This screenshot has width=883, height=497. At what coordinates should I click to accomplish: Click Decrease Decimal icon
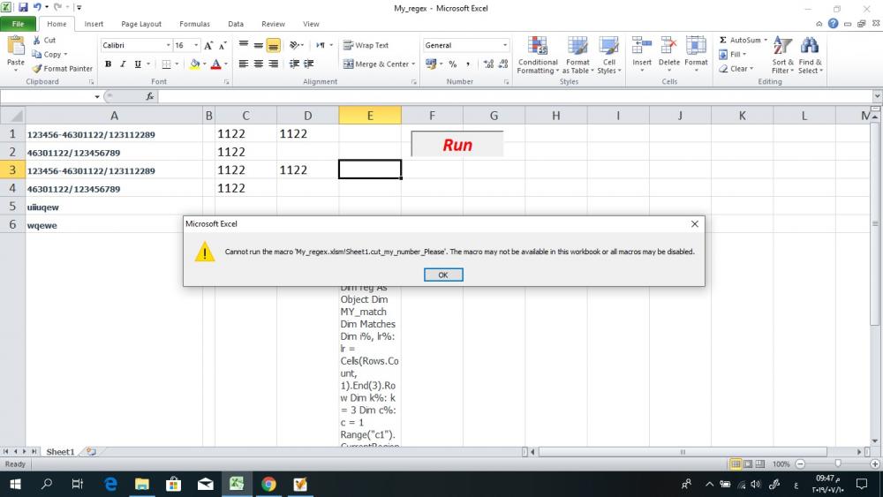pyautogui.click(x=503, y=64)
